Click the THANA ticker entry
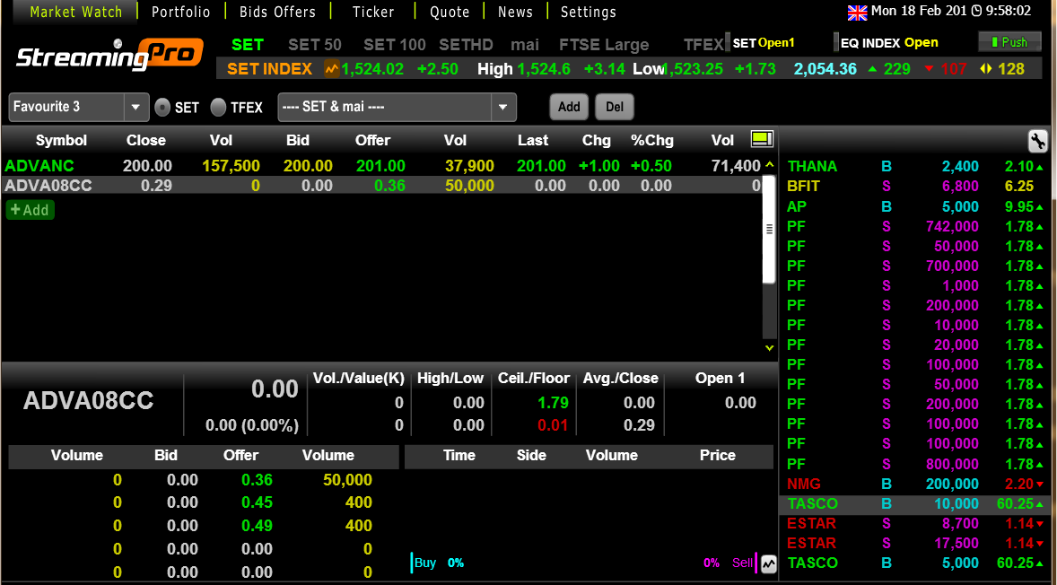Image resolution: width=1057 pixels, height=585 pixels. 913,167
